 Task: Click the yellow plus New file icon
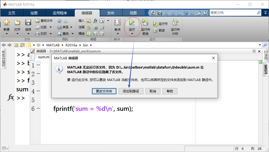[x=7, y=22]
